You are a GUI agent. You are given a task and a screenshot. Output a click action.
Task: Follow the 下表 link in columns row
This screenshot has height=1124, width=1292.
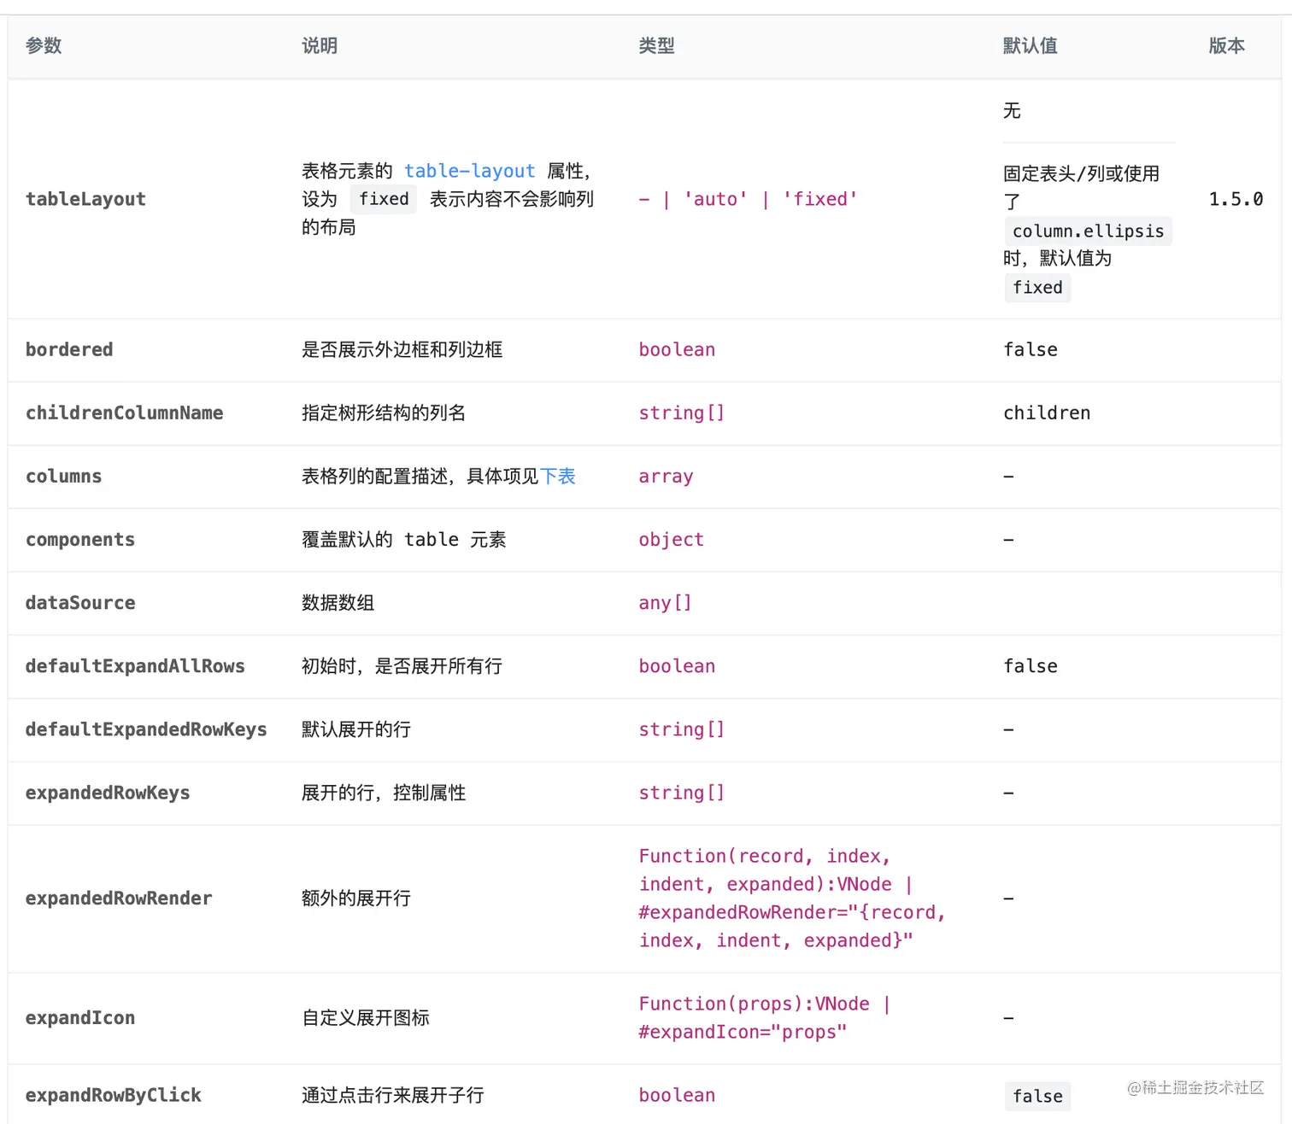pyautogui.click(x=558, y=476)
